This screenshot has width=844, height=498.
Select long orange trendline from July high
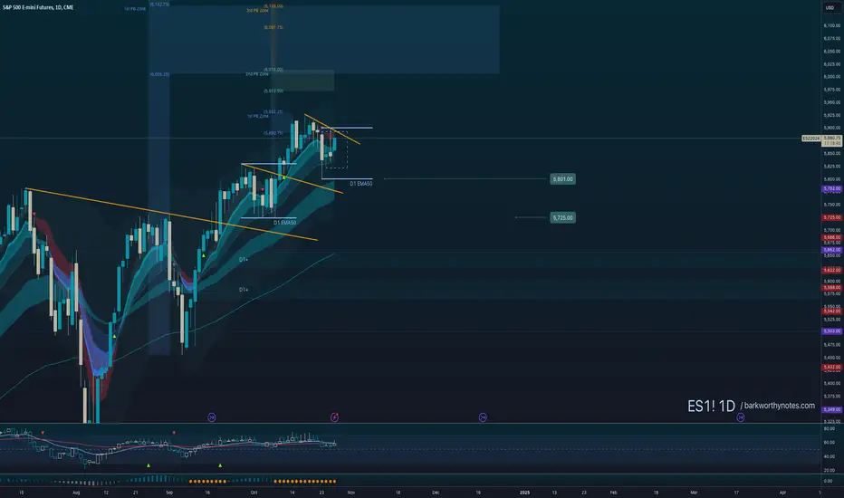171,215
